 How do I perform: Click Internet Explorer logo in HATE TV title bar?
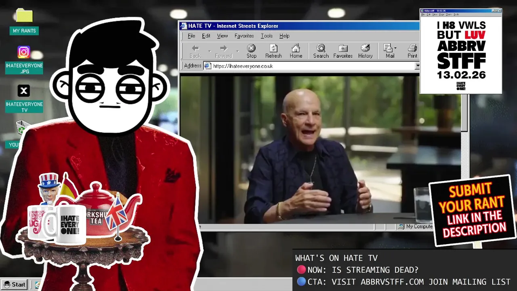tap(184, 26)
